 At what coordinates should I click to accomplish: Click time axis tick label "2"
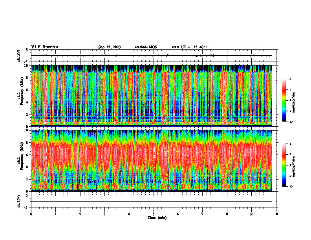(x=80, y=214)
